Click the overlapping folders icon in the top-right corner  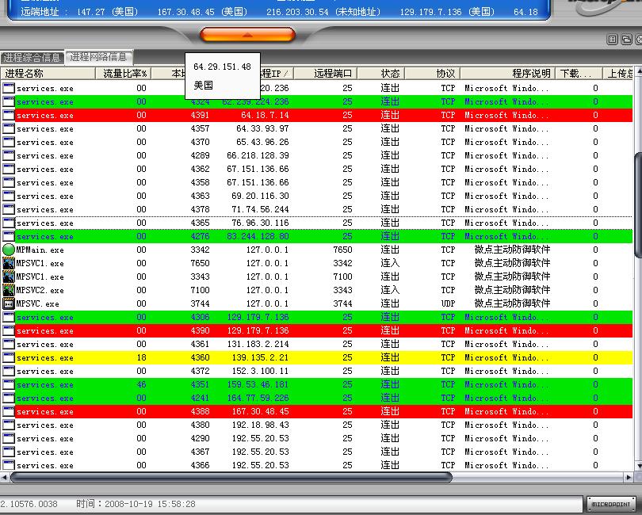(x=626, y=40)
